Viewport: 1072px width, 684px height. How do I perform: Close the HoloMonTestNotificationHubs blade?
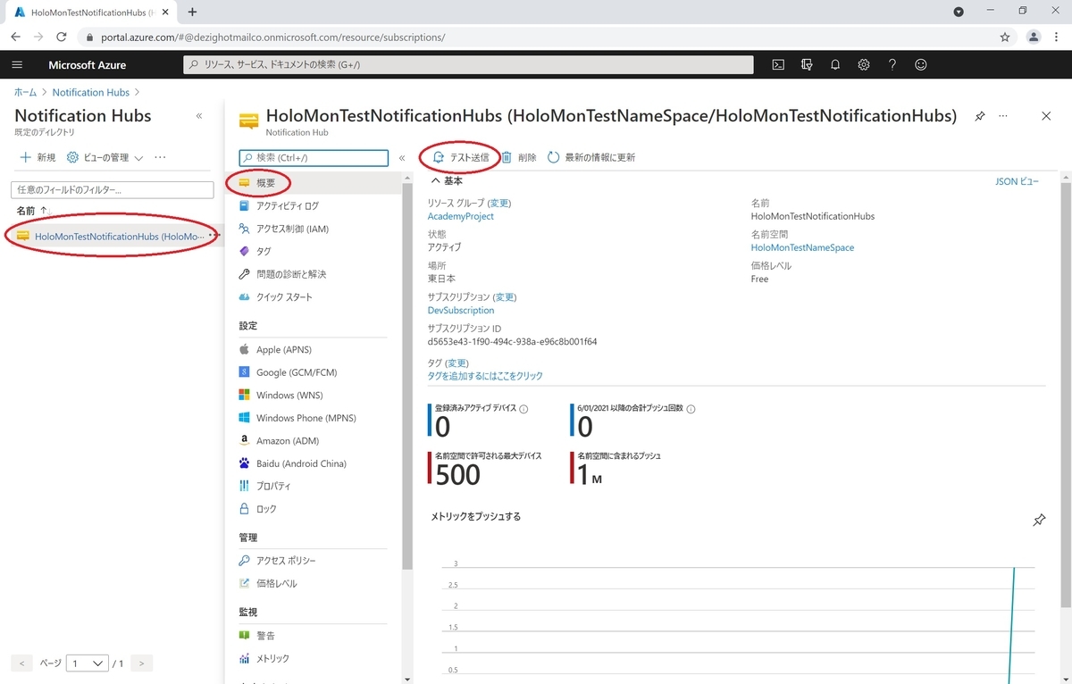[1046, 116]
